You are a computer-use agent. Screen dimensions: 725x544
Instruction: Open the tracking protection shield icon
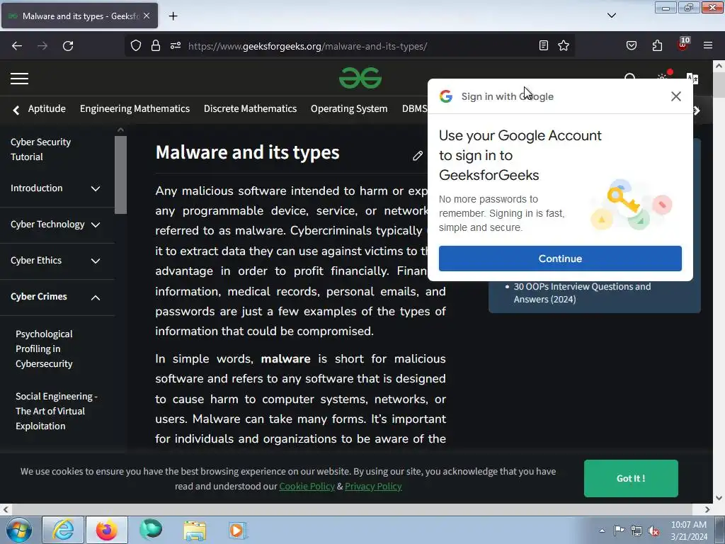pyautogui.click(x=135, y=45)
